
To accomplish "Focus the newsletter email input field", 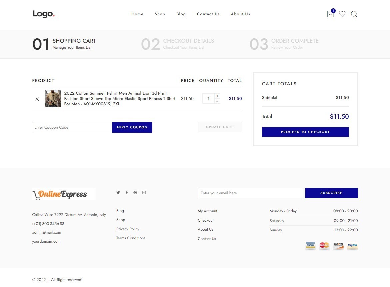I will point(250,193).
